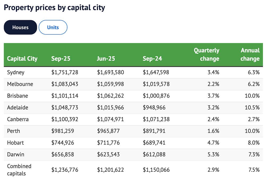Switch to the Units tab
Screen dimensions: 272x180
[x=53, y=27]
